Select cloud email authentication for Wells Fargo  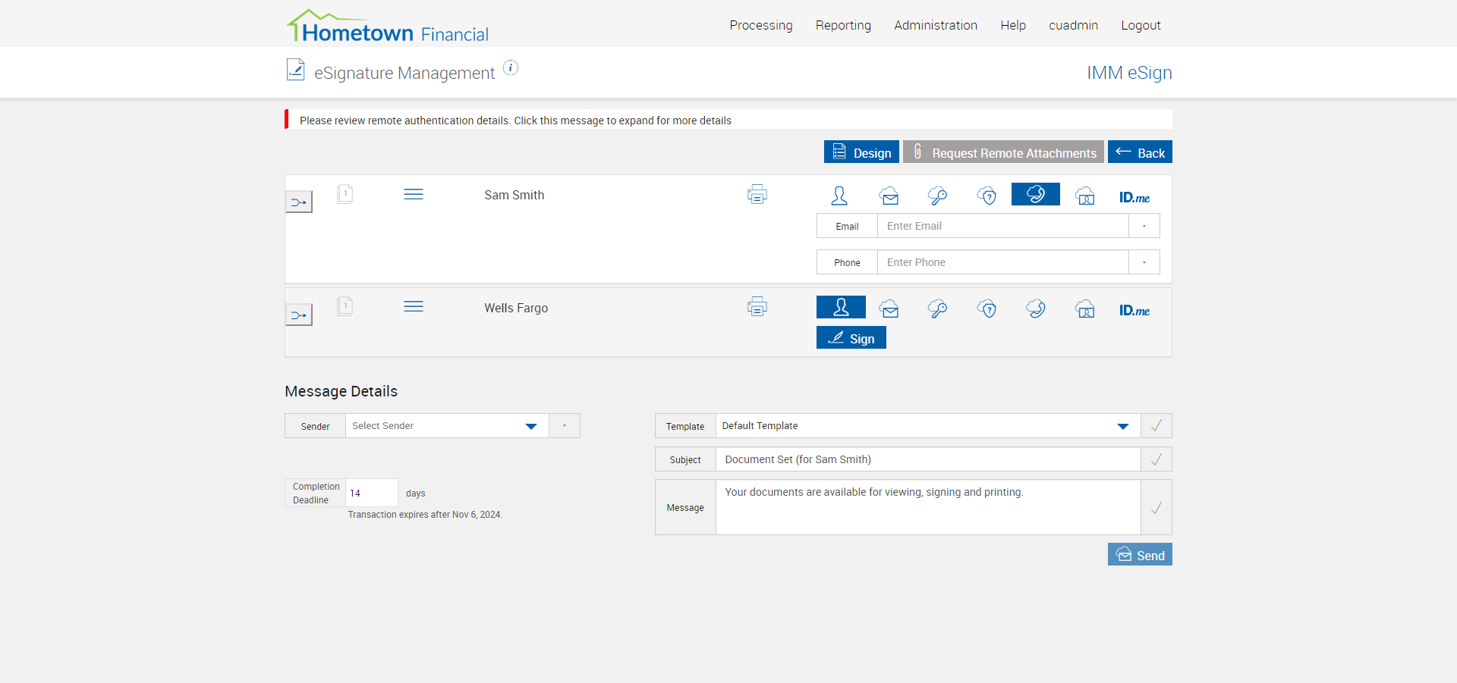(x=889, y=309)
